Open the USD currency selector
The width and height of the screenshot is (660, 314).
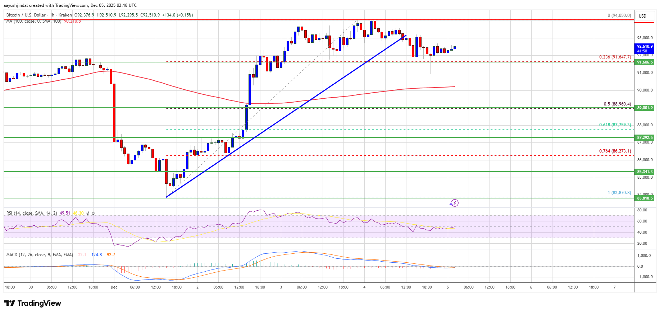point(642,16)
